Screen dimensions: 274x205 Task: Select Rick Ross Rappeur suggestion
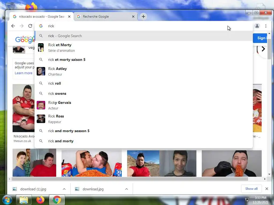pyautogui.click(x=144, y=119)
